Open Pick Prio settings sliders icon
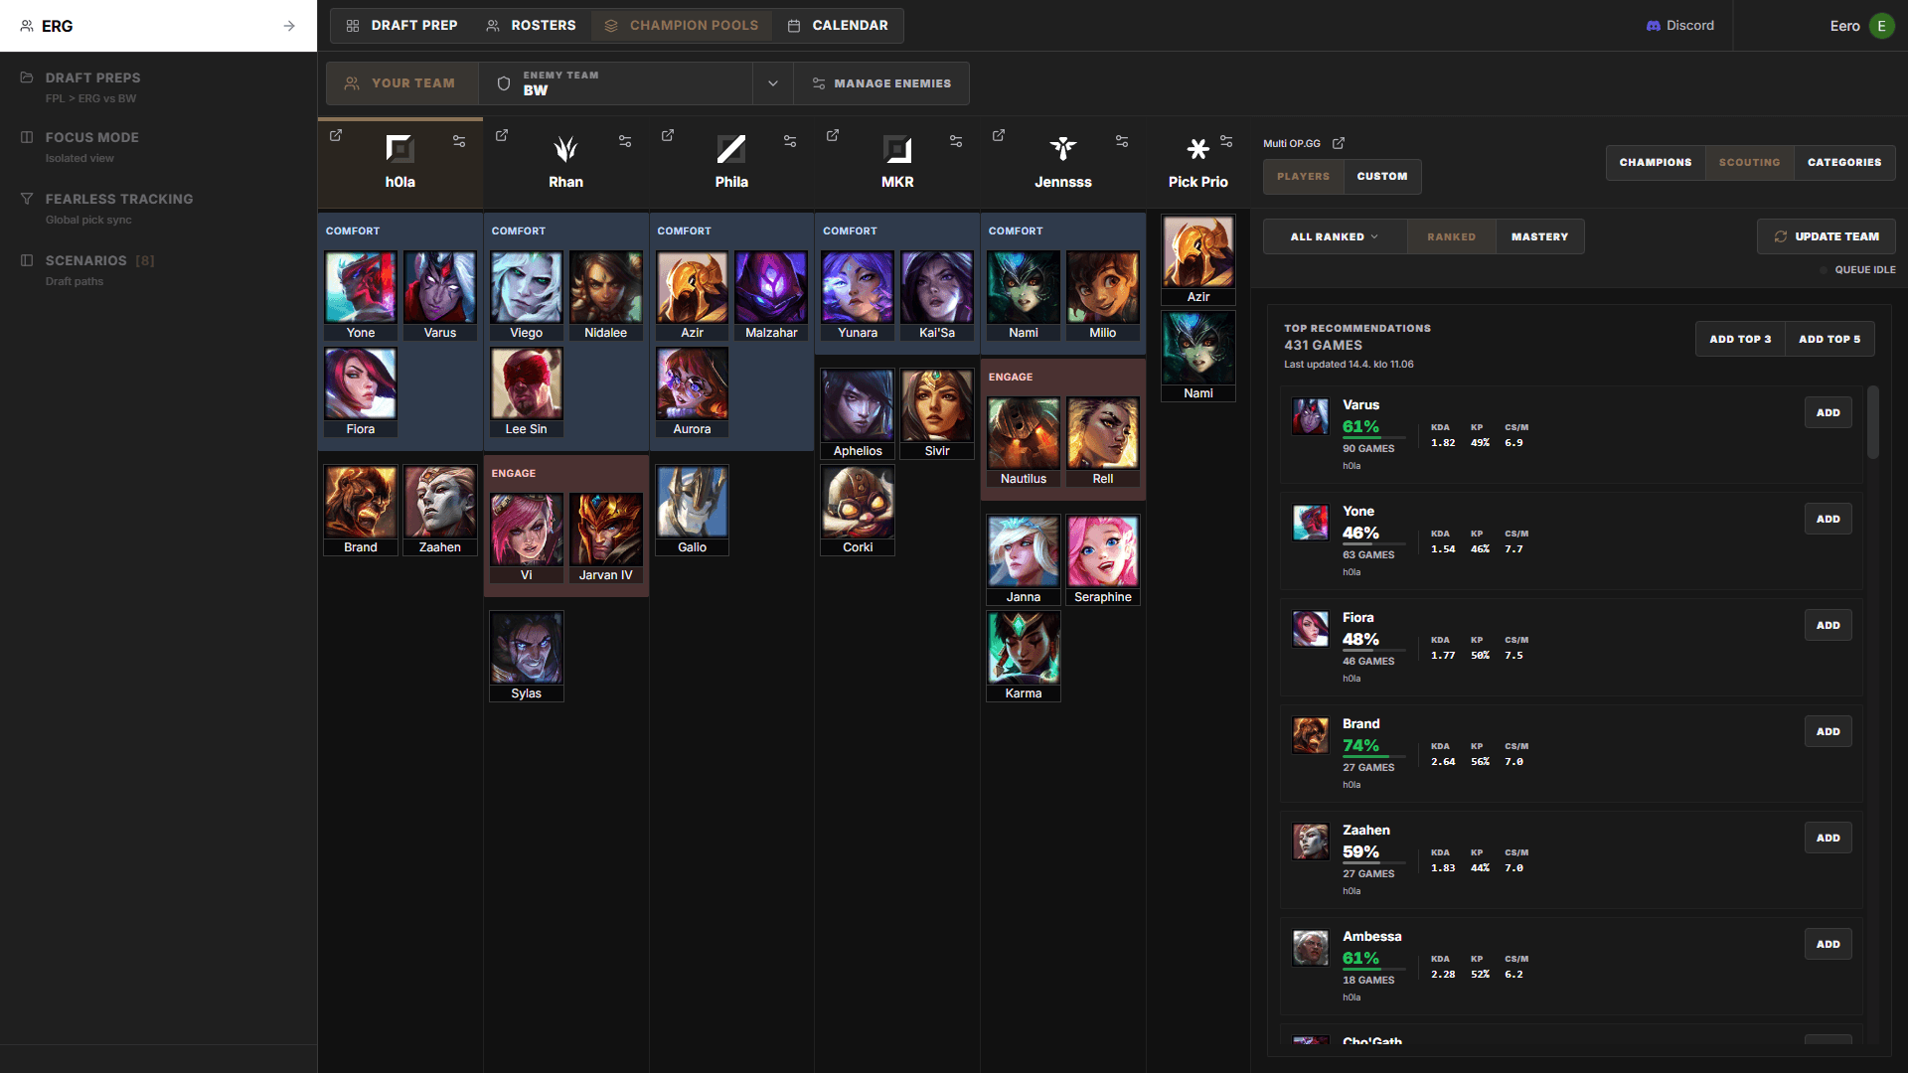This screenshot has width=1908, height=1073. click(1226, 141)
